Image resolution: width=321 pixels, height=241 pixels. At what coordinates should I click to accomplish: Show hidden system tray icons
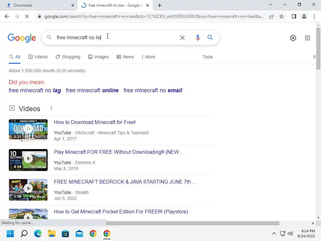274,233
